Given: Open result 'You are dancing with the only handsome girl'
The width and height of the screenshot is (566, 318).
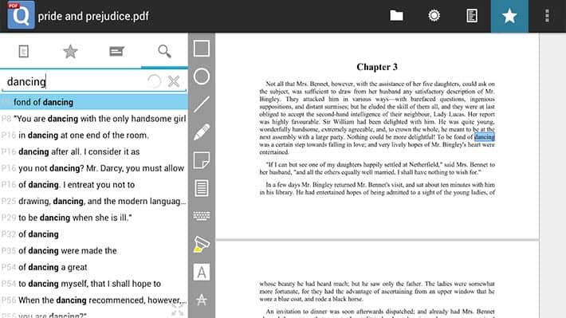Looking at the screenshot, I should [x=94, y=119].
